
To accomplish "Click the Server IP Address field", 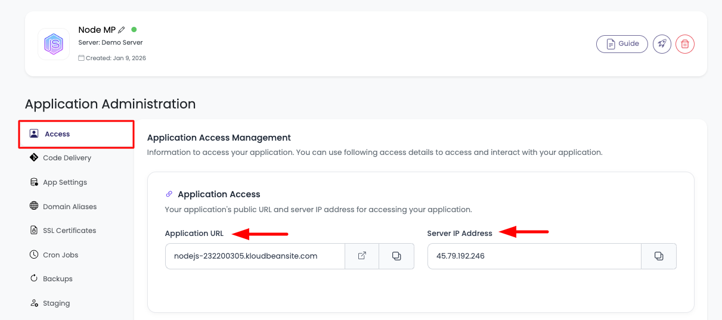I will pos(534,256).
